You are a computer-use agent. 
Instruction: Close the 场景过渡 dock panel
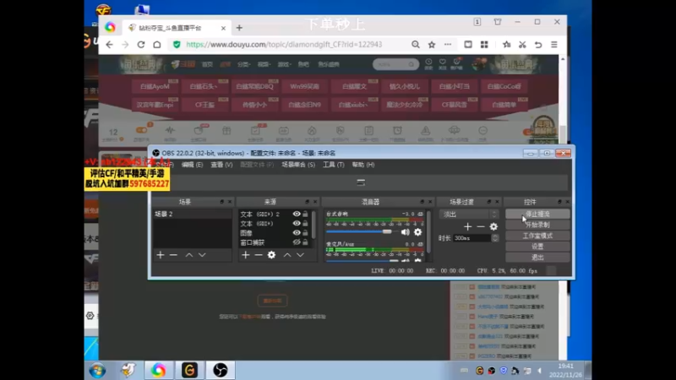tap(497, 202)
